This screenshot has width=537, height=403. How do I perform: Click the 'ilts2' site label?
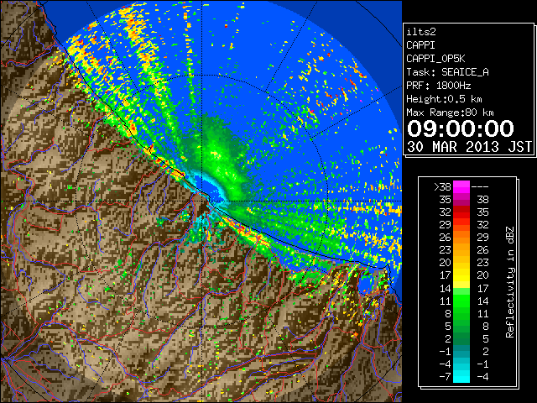(421, 32)
